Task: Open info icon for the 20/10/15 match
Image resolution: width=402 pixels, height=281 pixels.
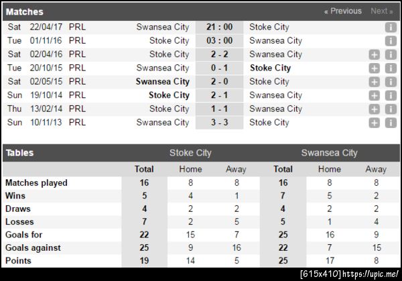Action: [391, 68]
